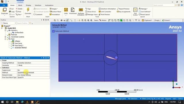Switch to the Home ribbon tab

tap(12, 5)
